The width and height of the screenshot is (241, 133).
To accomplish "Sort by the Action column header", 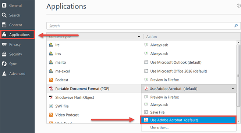I will [x=192, y=37].
